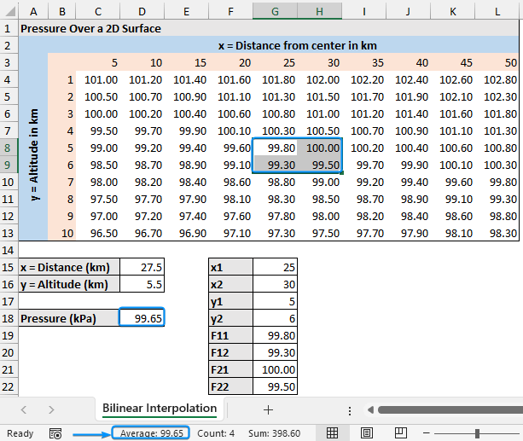Select cell L4 containing 102.80

tap(497, 79)
